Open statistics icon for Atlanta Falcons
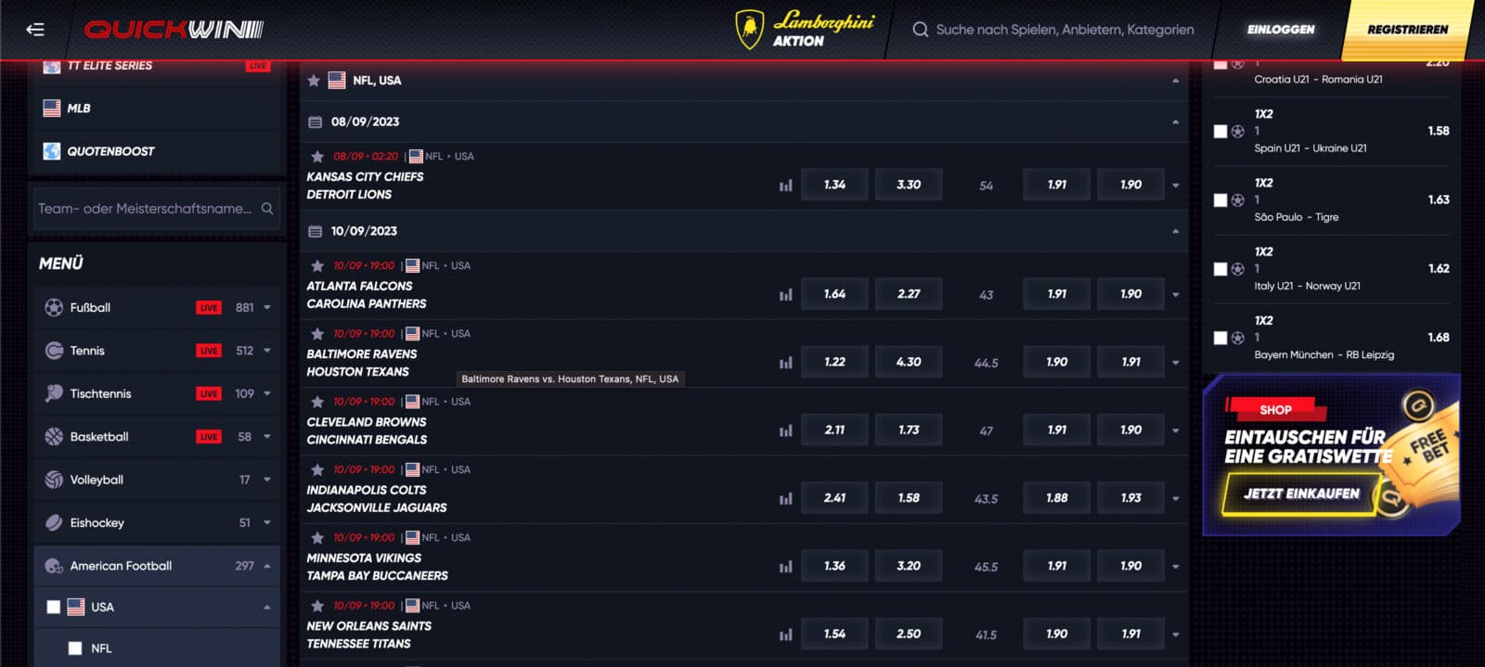This screenshot has width=1485, height=667. pos(786,295)
